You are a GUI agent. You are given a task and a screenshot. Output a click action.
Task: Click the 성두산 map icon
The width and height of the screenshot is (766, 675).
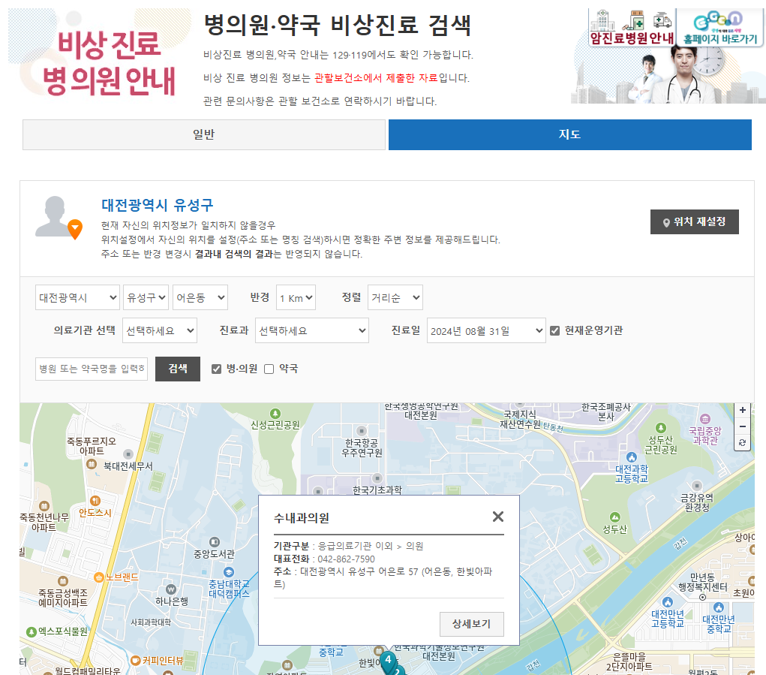(x=615, y=517)
